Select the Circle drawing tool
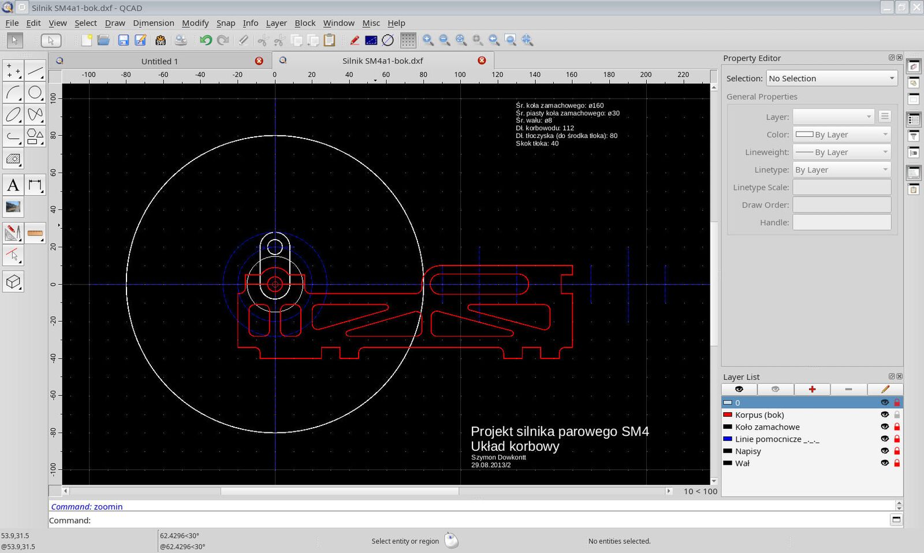This screenshot has width=924, height=553. pyautogui.click(x=35, y=92)
